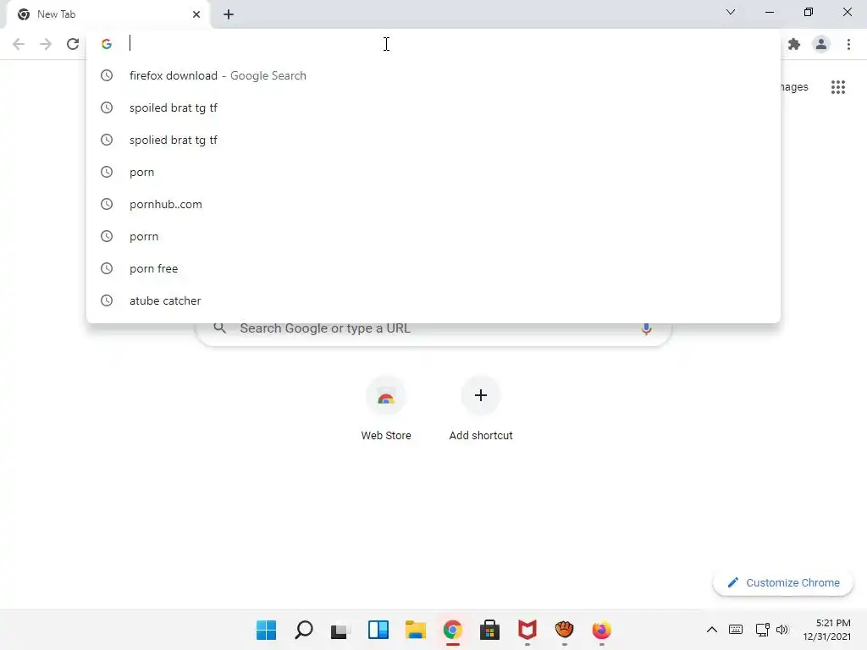Open Task View on the taskbar
The width and height of the screenshot is (867, 650).
[x=340, y=630]
